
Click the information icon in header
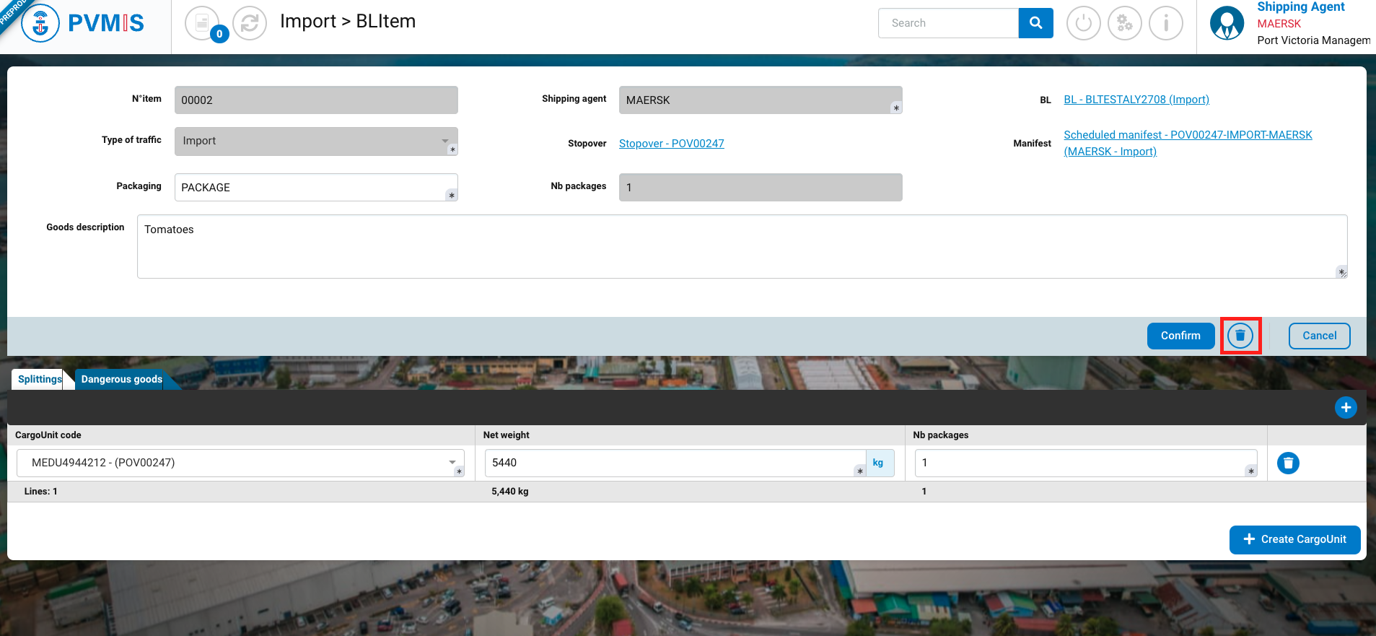1165,23
